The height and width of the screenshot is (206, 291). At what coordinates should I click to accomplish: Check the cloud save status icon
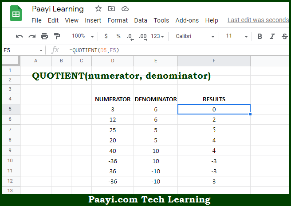point(125,9)
